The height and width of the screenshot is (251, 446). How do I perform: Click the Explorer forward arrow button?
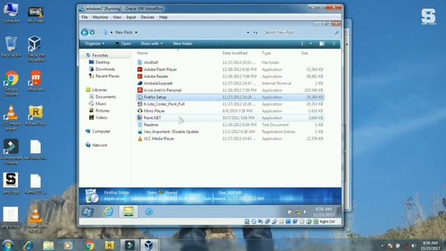point(92,32)
